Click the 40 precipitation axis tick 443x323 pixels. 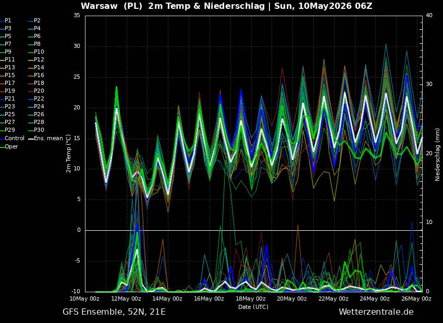(429, 16)
